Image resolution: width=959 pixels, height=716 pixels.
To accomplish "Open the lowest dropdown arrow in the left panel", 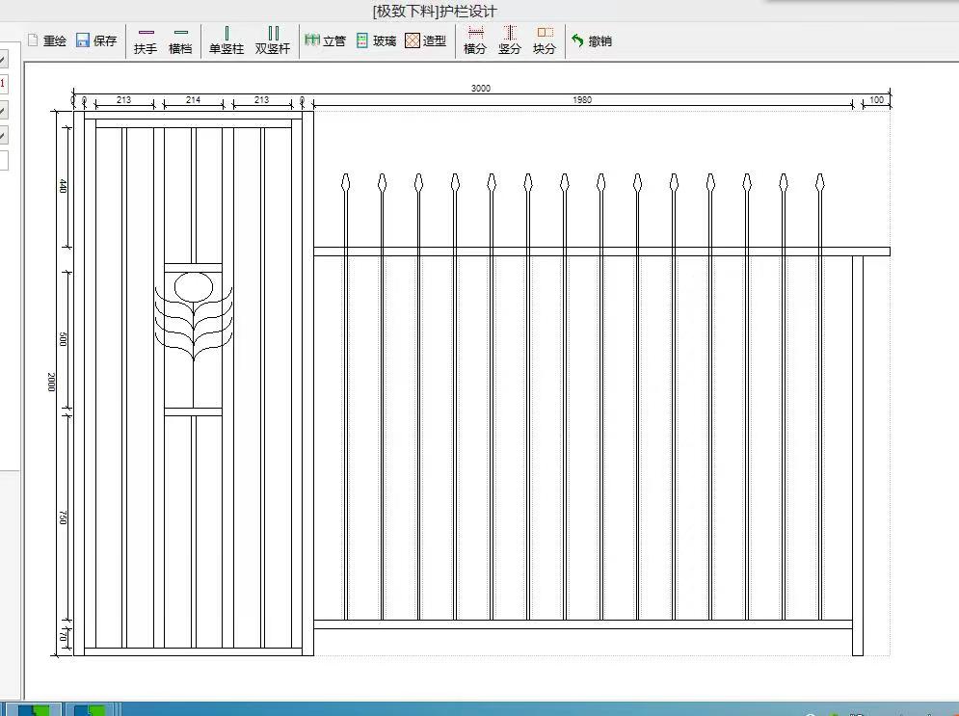I will pos(3,136).
